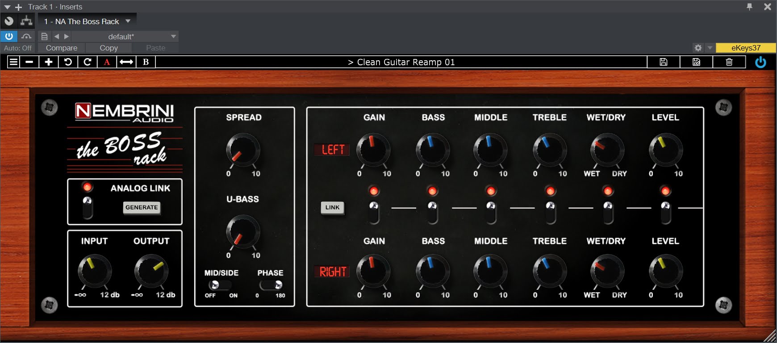Flip the Bass link switch
Screen dimensions: 777x343
click(432, 212)
